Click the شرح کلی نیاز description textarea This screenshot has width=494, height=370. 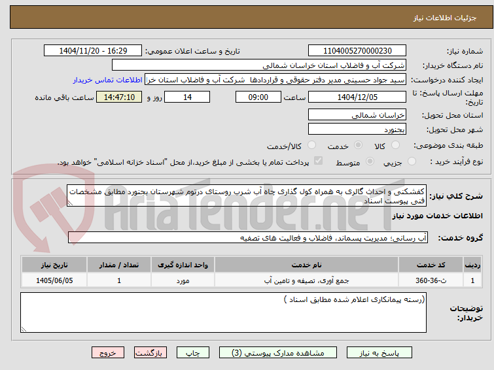(247, 196)
